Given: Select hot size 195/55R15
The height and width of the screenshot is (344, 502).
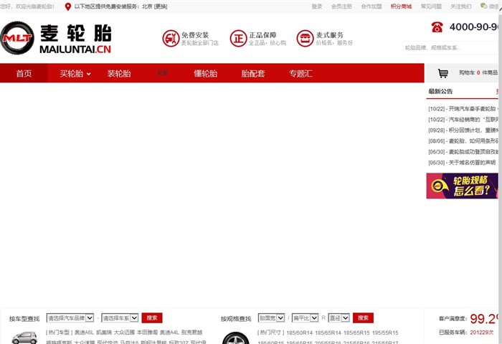Looking at the screenshot, I should coord(385,333).
